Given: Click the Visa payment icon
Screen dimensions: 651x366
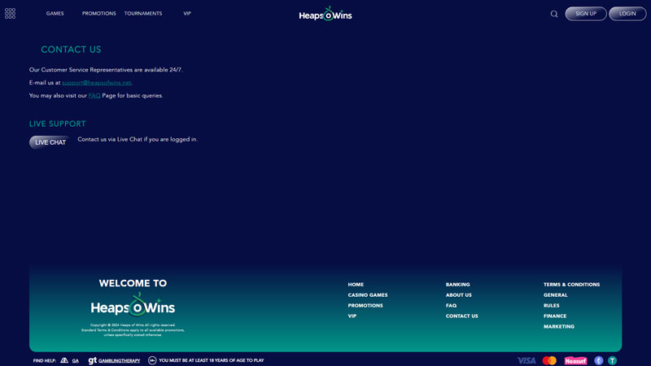Looking at the screenshot, I should pos(526,360).
